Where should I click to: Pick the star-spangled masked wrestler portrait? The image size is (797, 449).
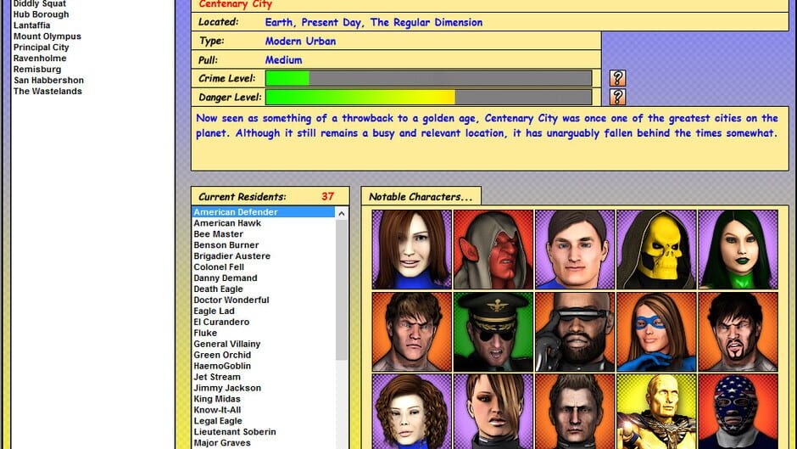click(x=738, y=412)
